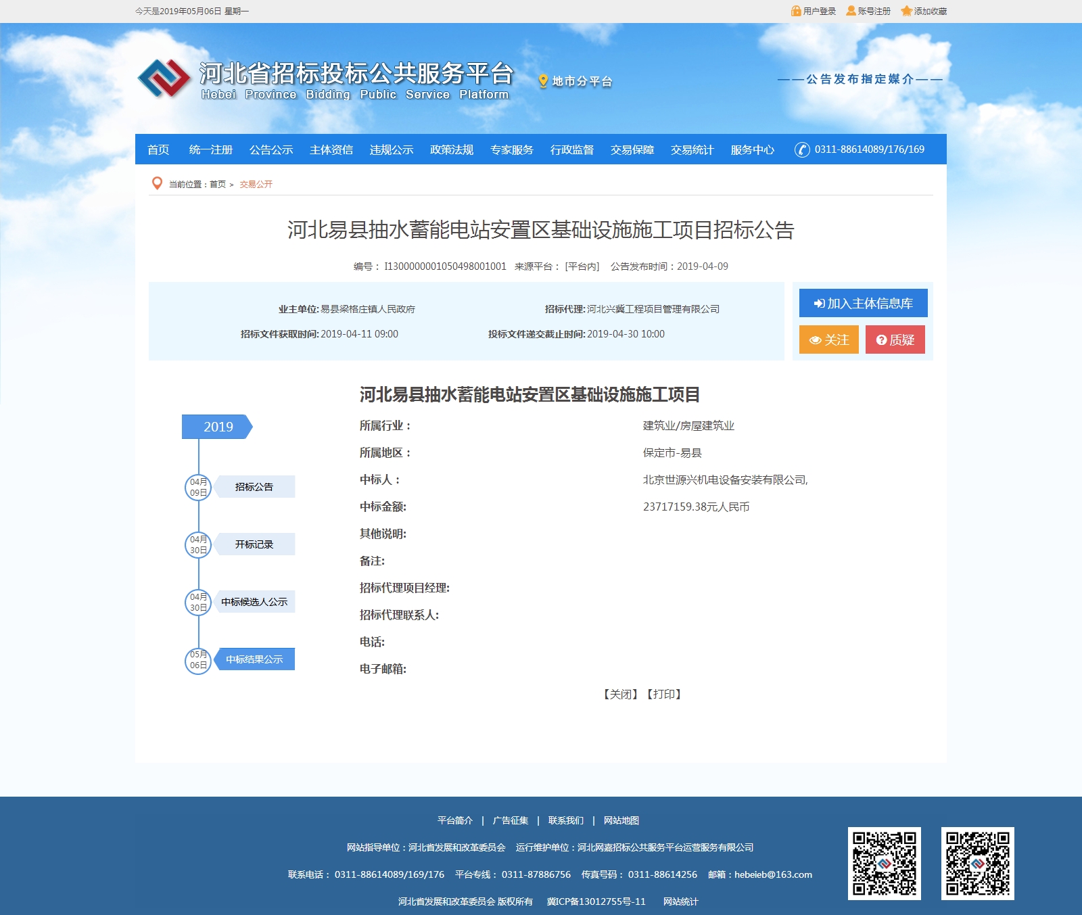Click the phone icon in navigation bar

[802, 149]
